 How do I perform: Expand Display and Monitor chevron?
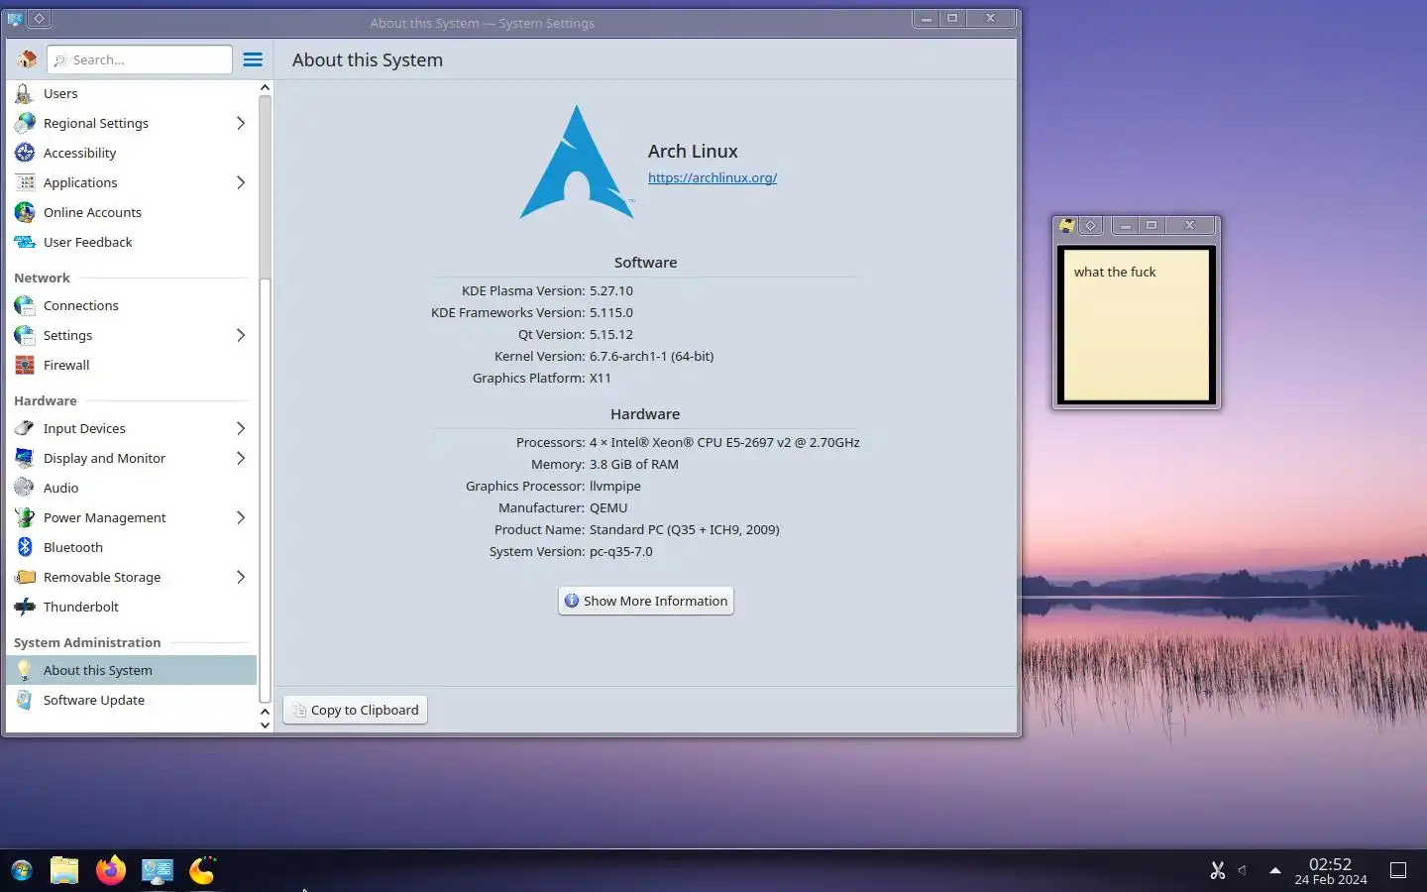coord(240,458)
